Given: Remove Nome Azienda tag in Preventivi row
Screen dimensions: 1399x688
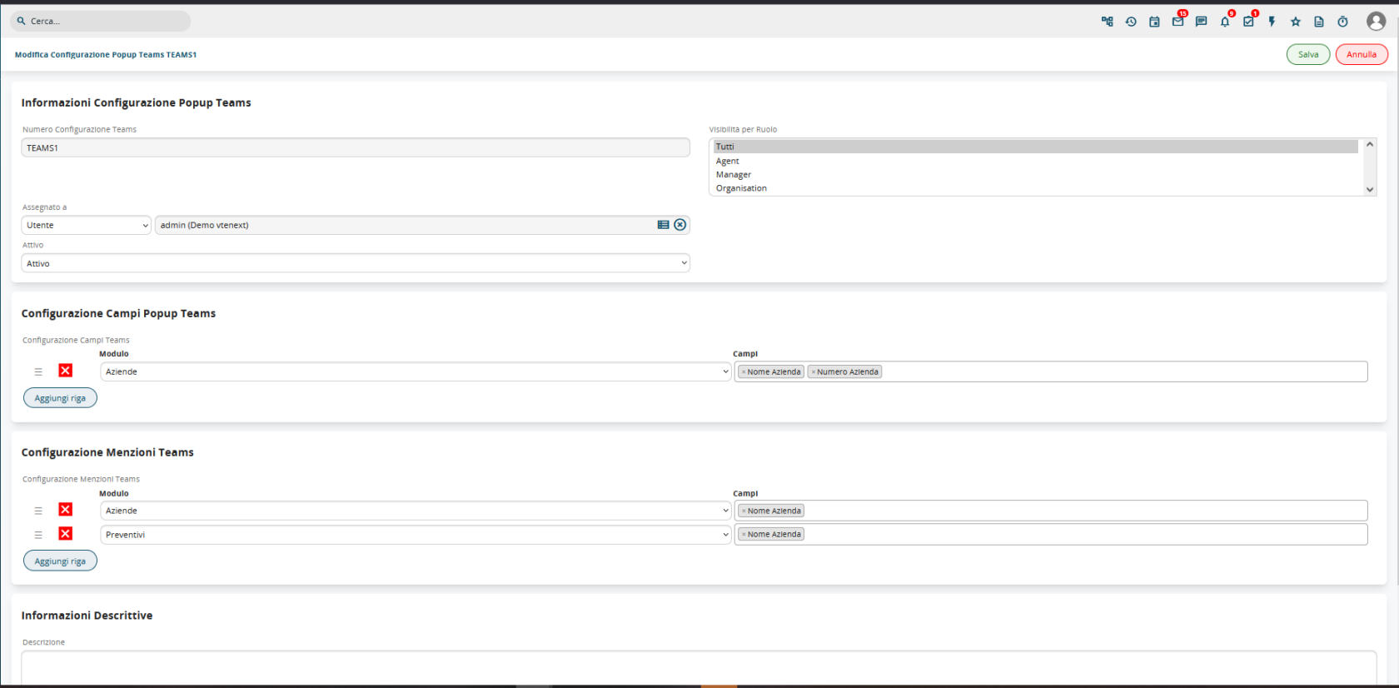Looking at the screenshot, I should click(x=744, y=535).
